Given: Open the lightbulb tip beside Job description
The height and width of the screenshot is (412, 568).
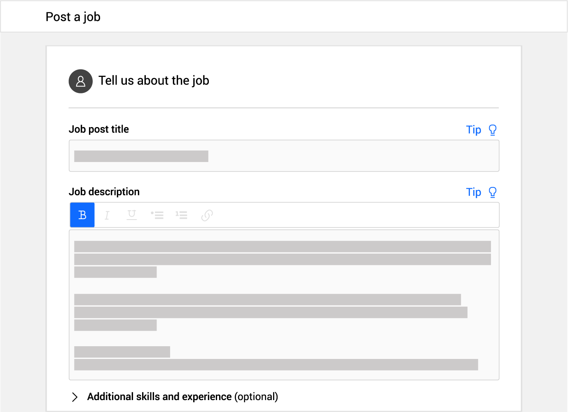Looking at the screenshot, I should pos(493,192).
